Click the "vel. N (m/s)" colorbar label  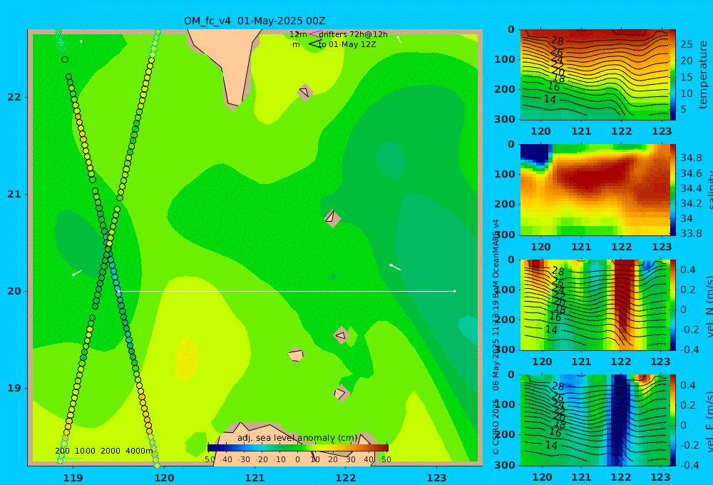tap(709, 307)
